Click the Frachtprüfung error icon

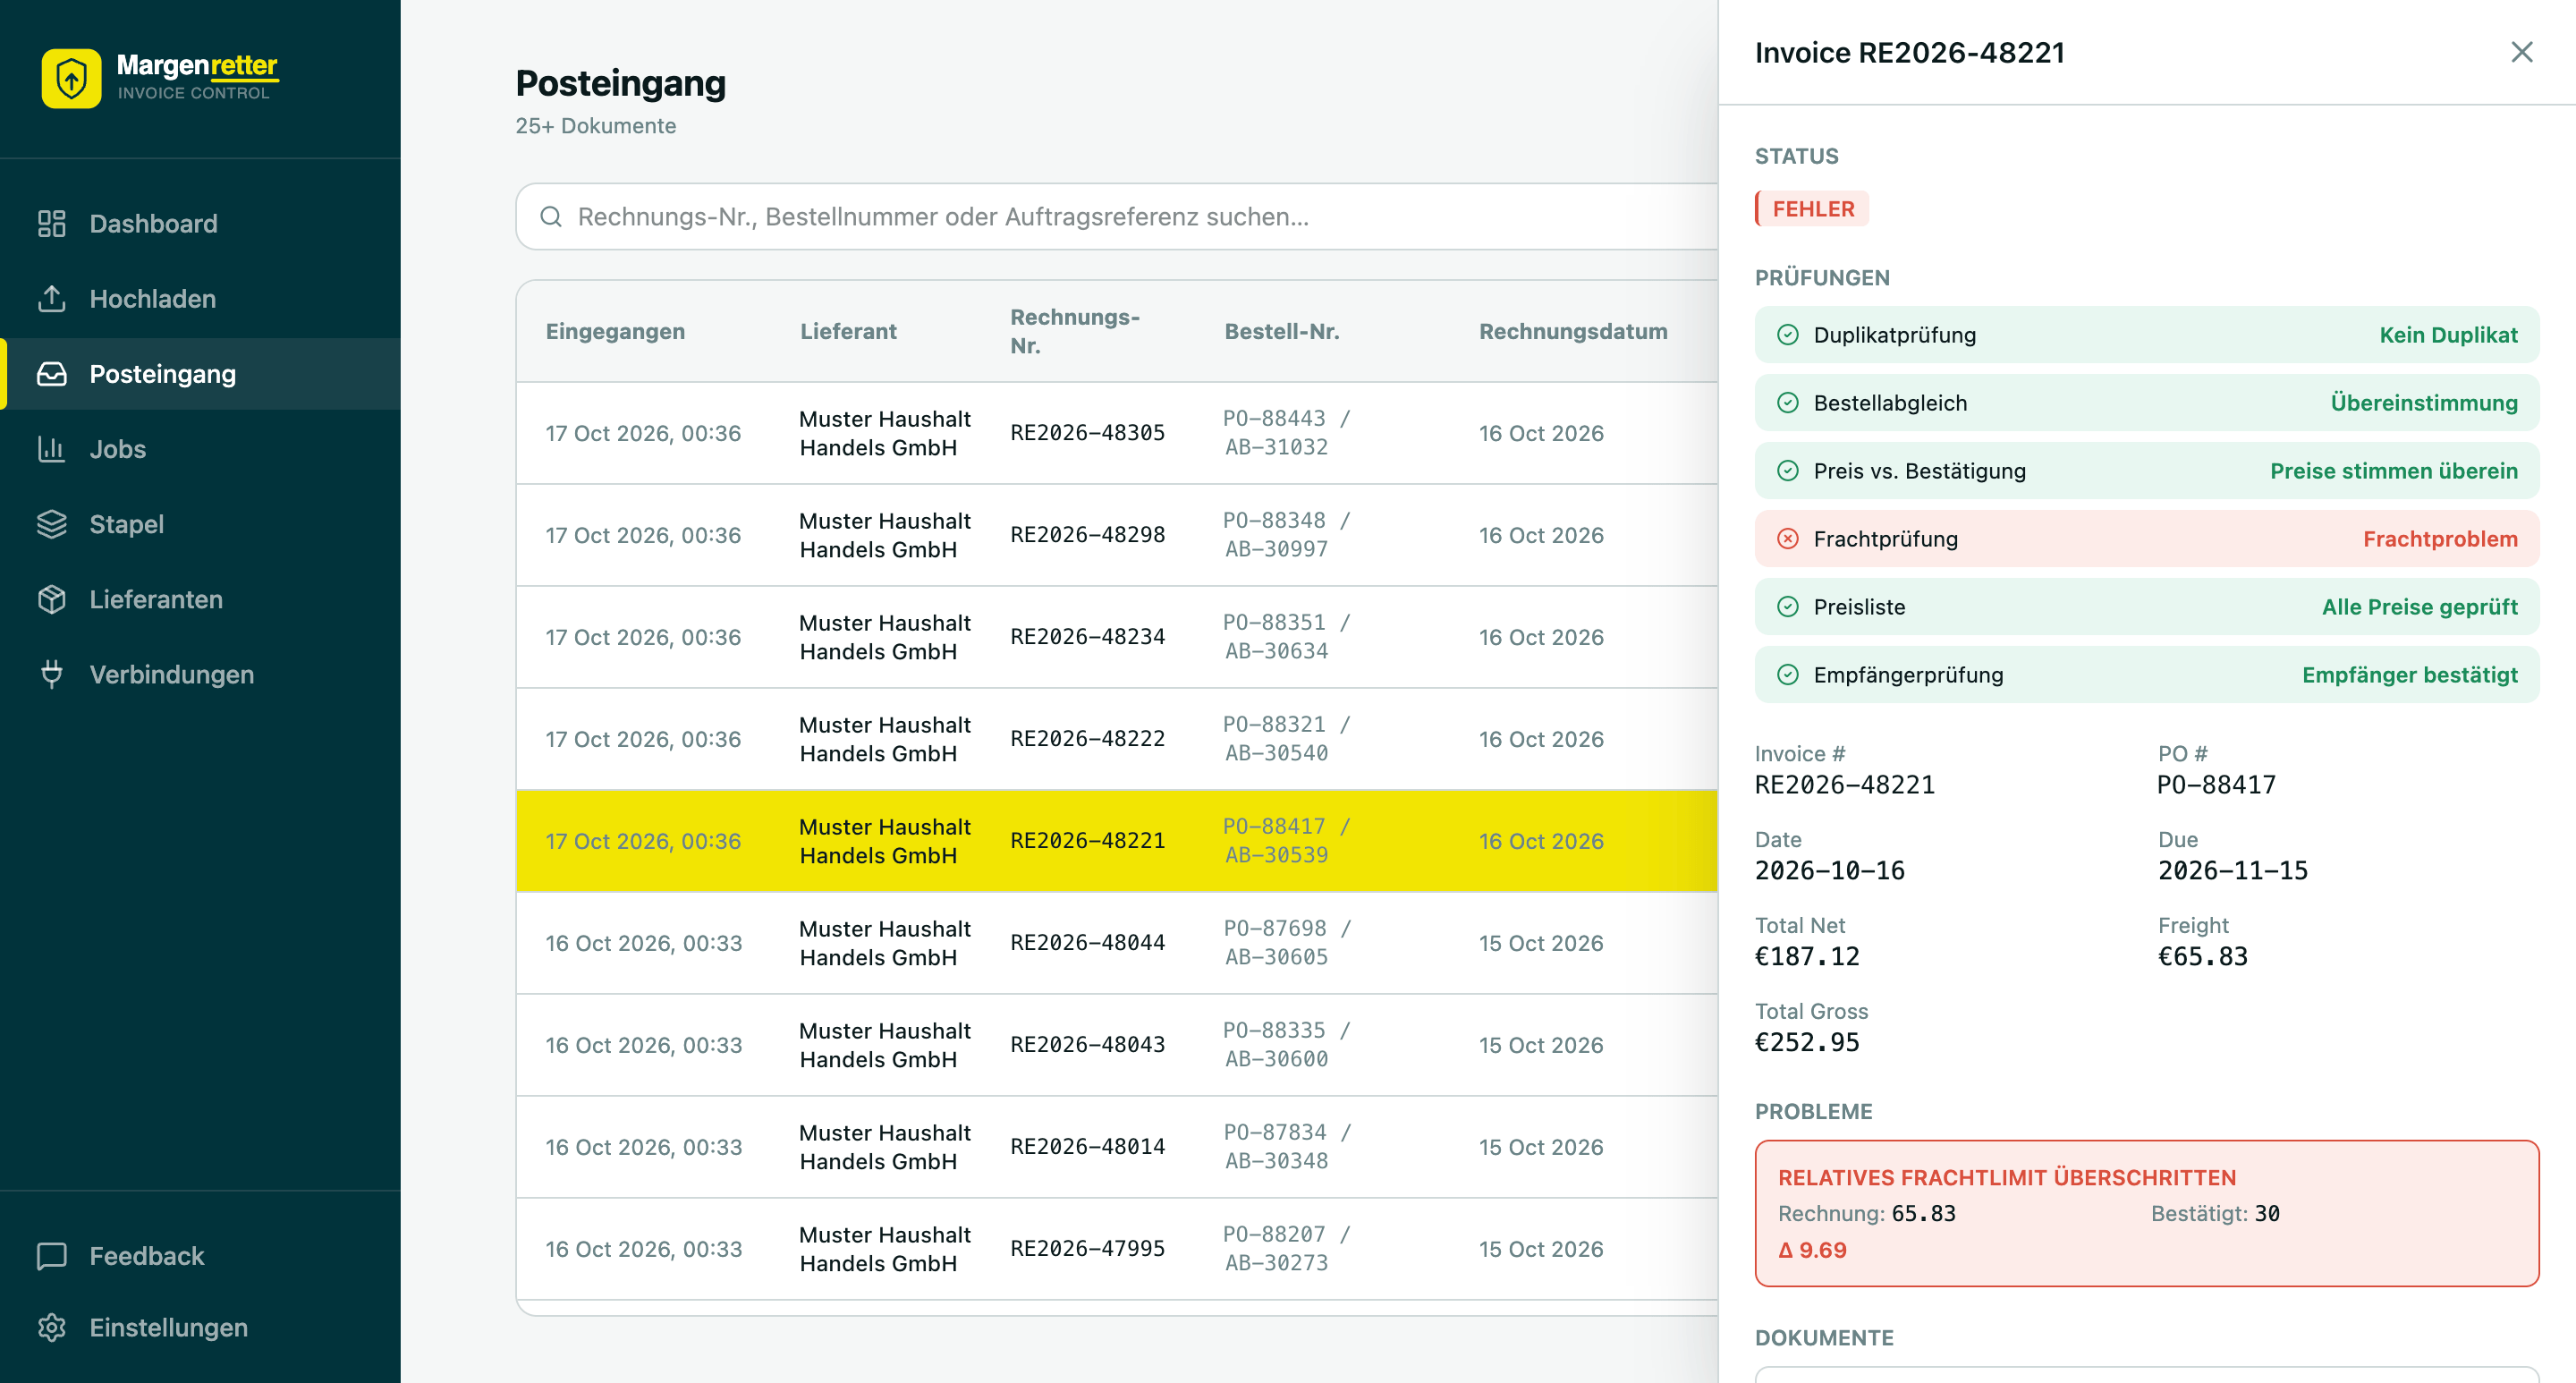[1788, 538]
